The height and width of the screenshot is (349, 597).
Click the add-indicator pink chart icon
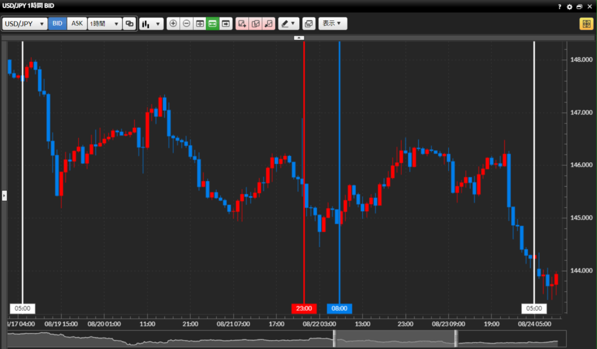242,24
